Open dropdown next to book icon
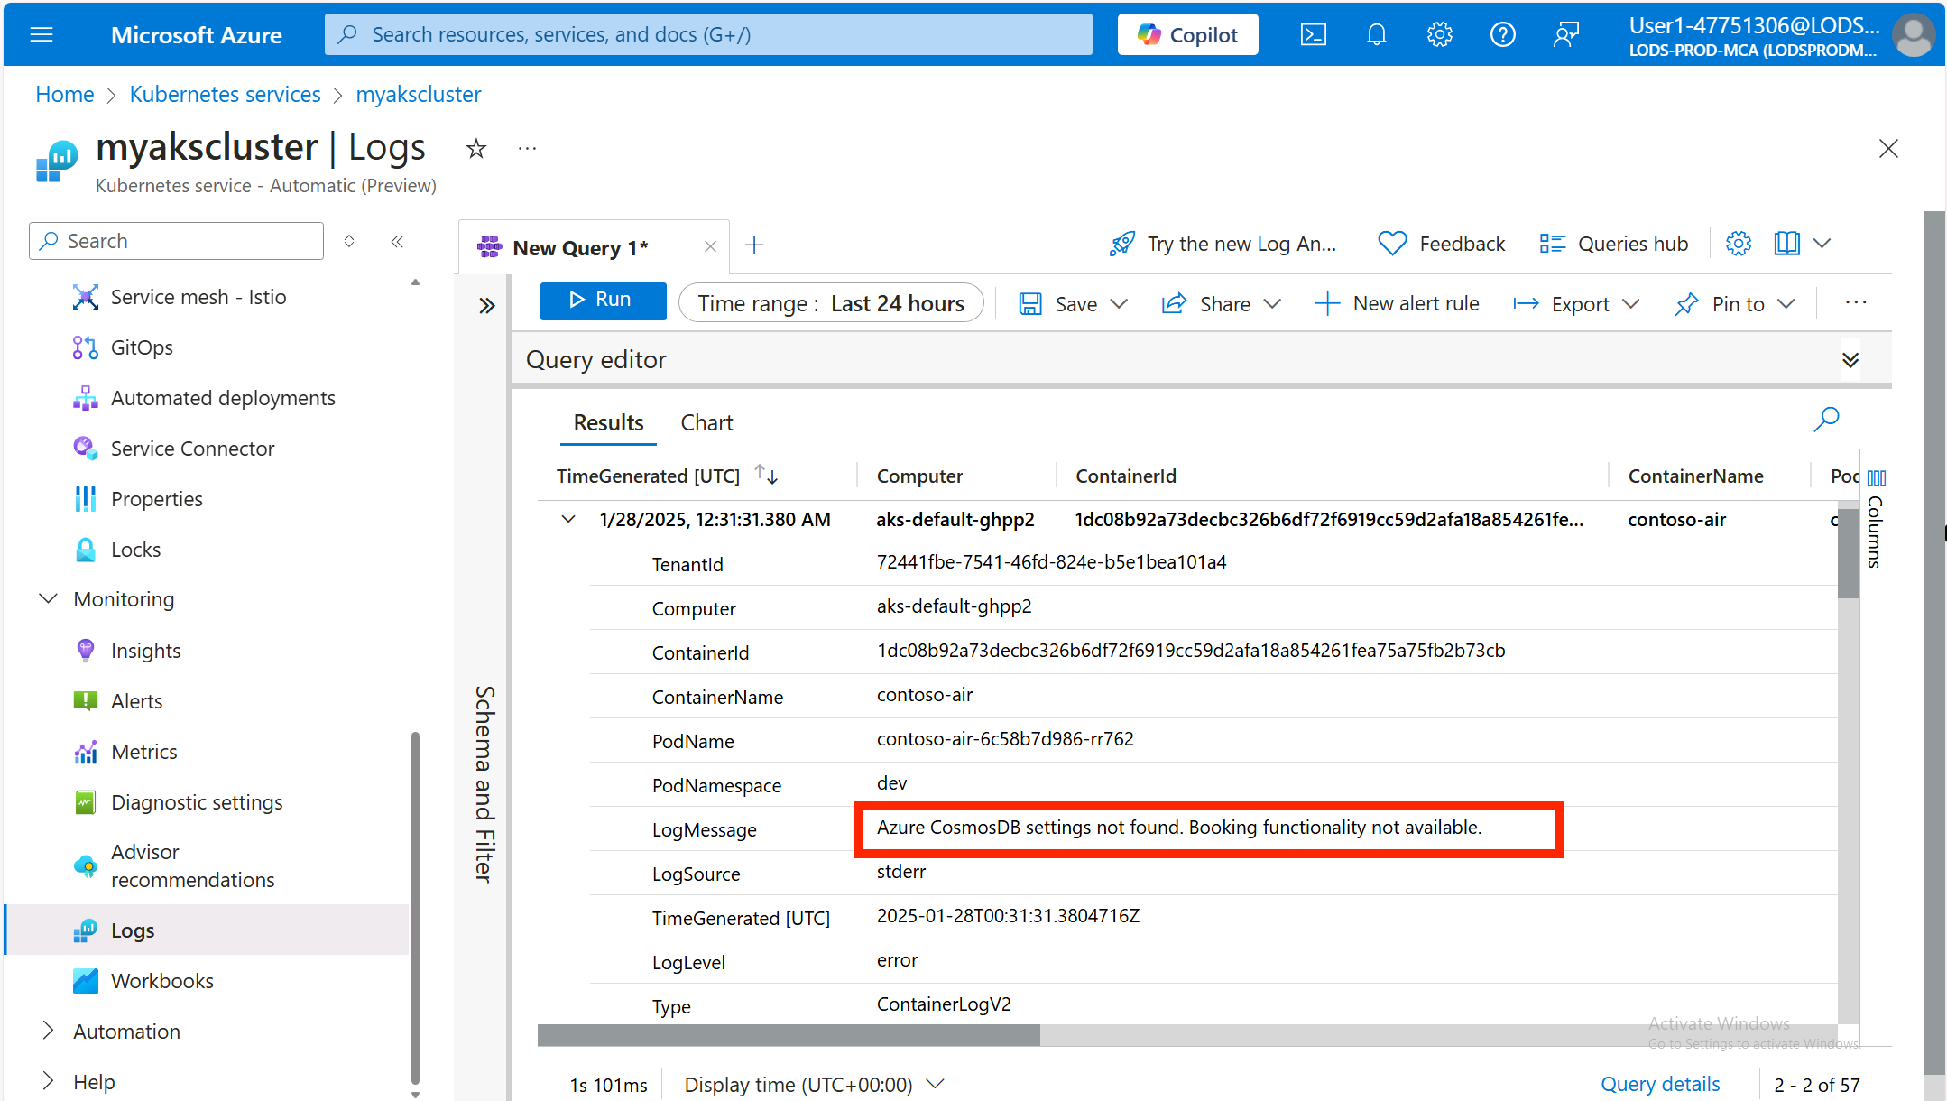1947x1101 pixels. tap(1822, 244)
